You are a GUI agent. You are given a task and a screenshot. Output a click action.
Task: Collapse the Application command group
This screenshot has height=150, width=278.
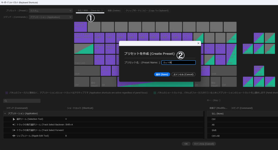click(x=5, y=113)
